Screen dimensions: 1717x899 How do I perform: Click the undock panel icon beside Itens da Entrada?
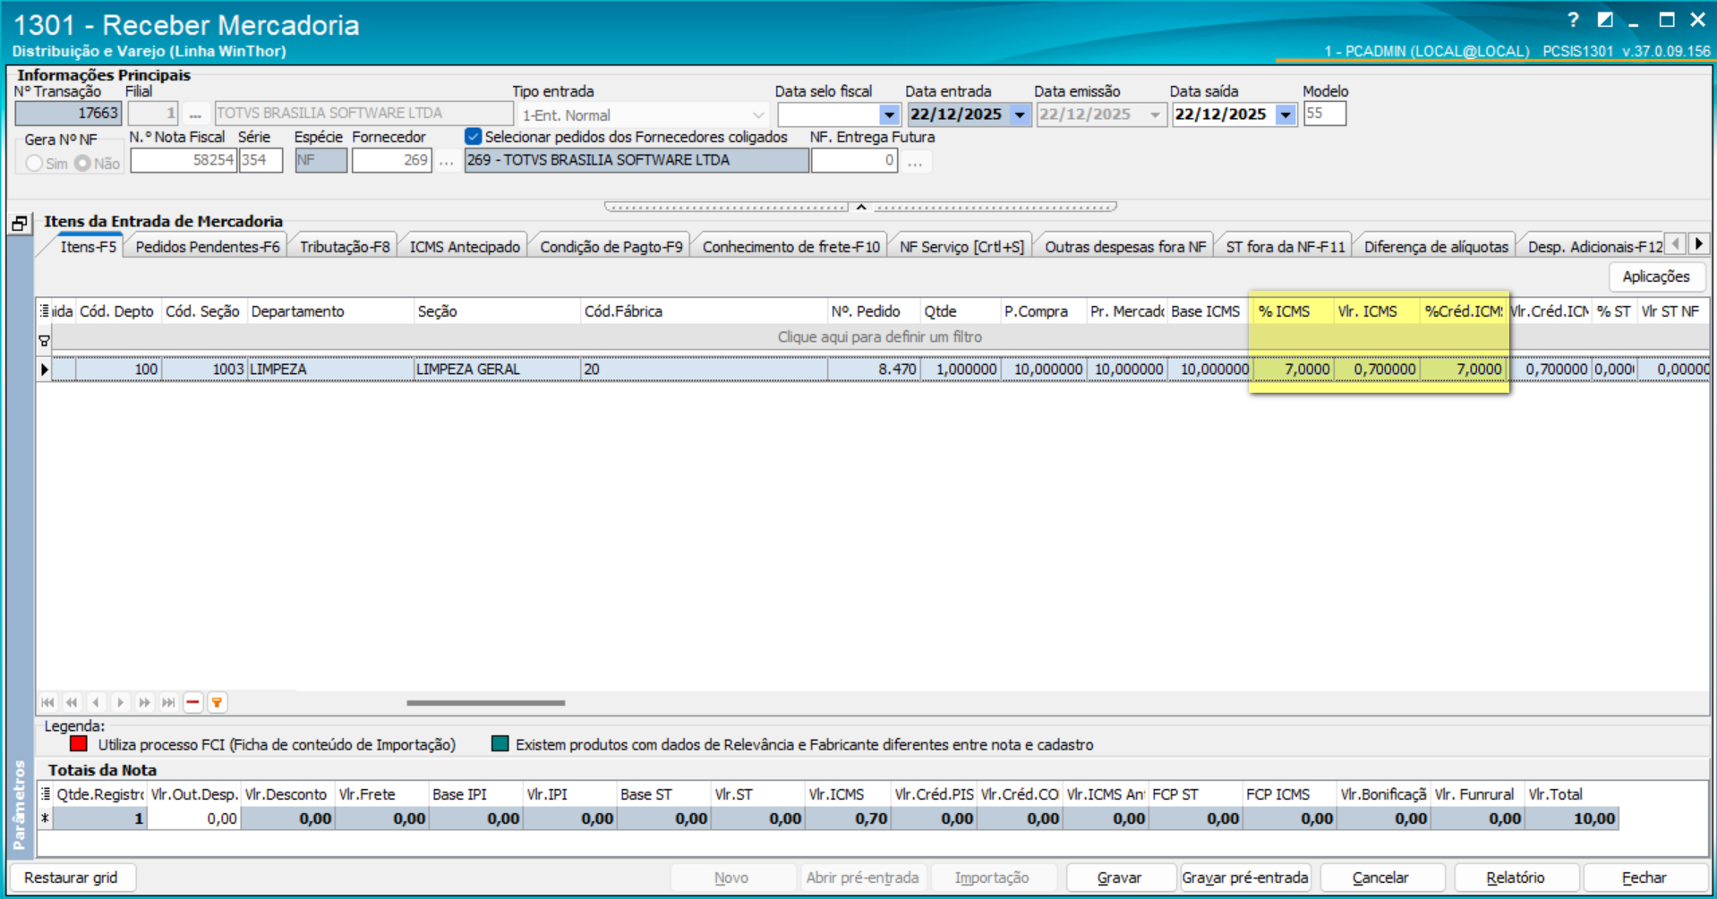[x=20, y=221]
